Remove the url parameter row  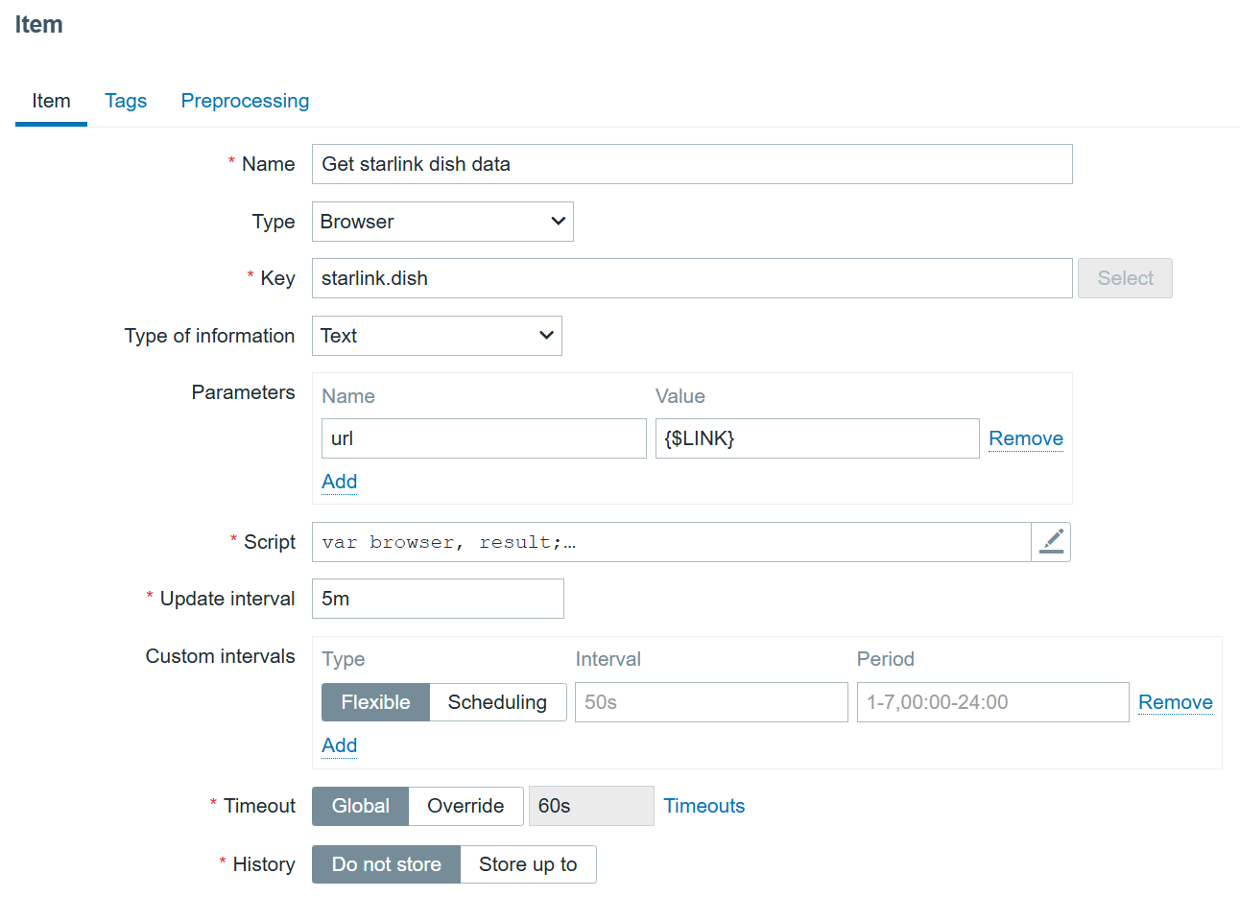1025,438
